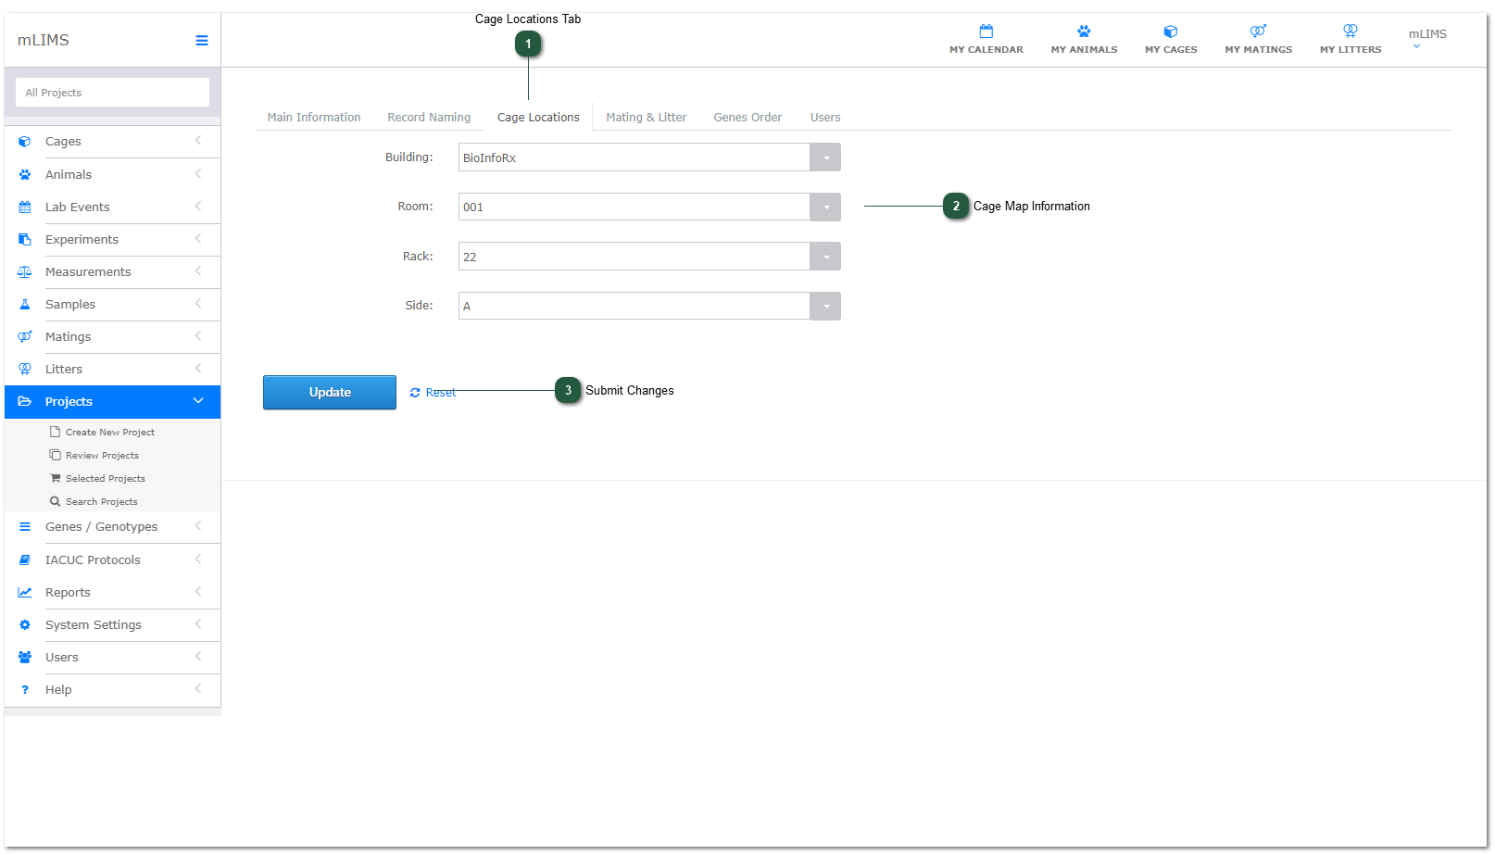This screenshot has width=1495, height=855.
Task: Expand the Reports sidebar chevron
Action: click(198, 591)
